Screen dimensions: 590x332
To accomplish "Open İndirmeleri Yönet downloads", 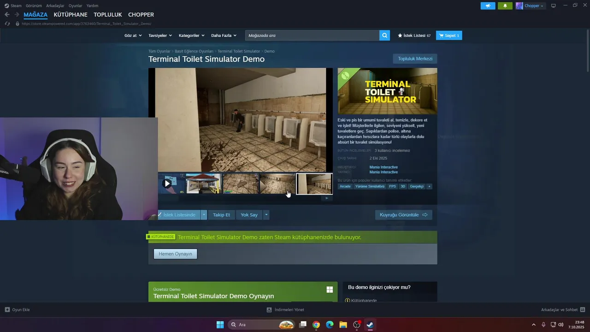I will 285,309.
